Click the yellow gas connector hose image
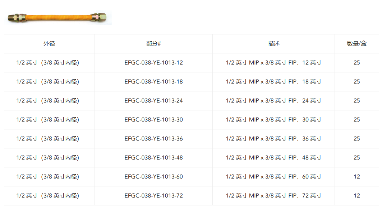Viewport: 382px width, 209px height. [x=58, y=18]
